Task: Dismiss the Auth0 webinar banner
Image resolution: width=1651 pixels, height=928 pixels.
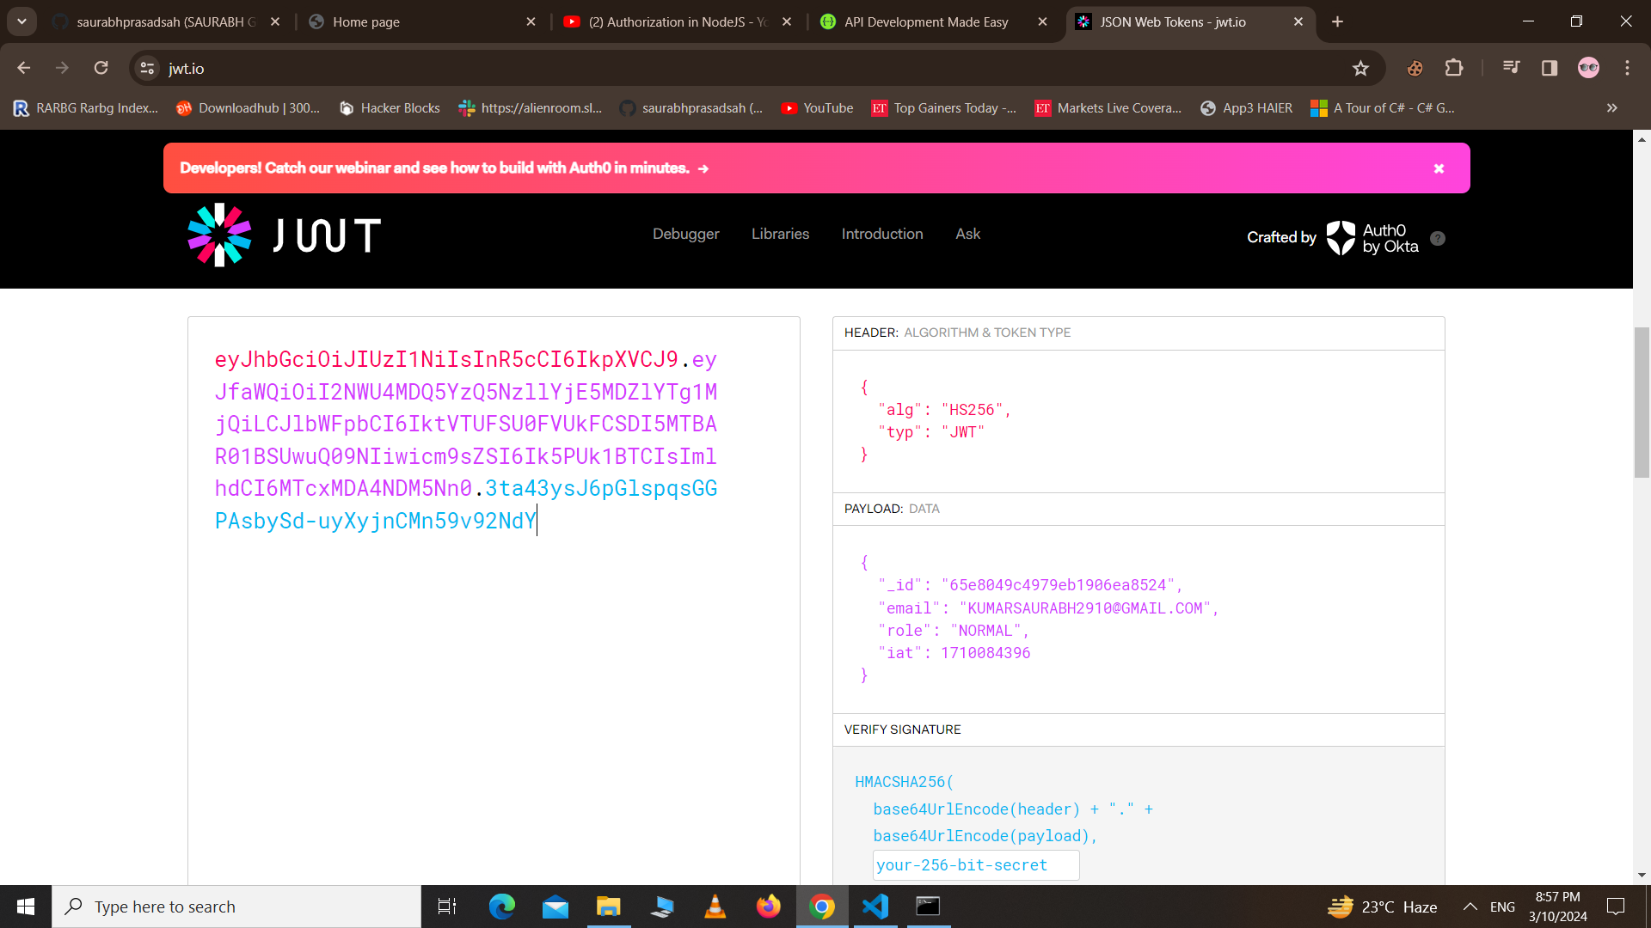Action: [1439, 168]
